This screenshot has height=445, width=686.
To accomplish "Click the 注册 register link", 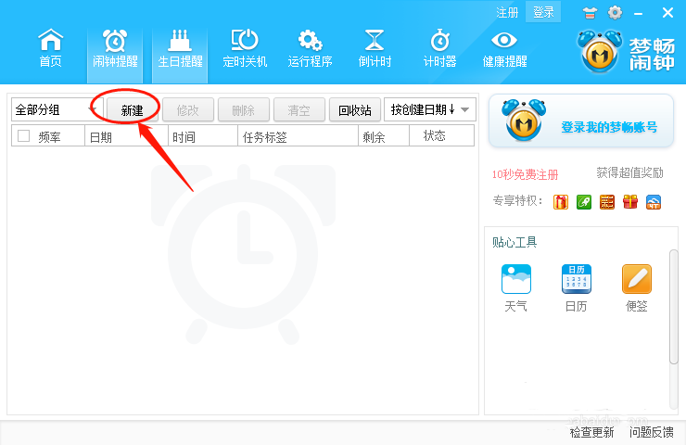I will click(507, 12).
